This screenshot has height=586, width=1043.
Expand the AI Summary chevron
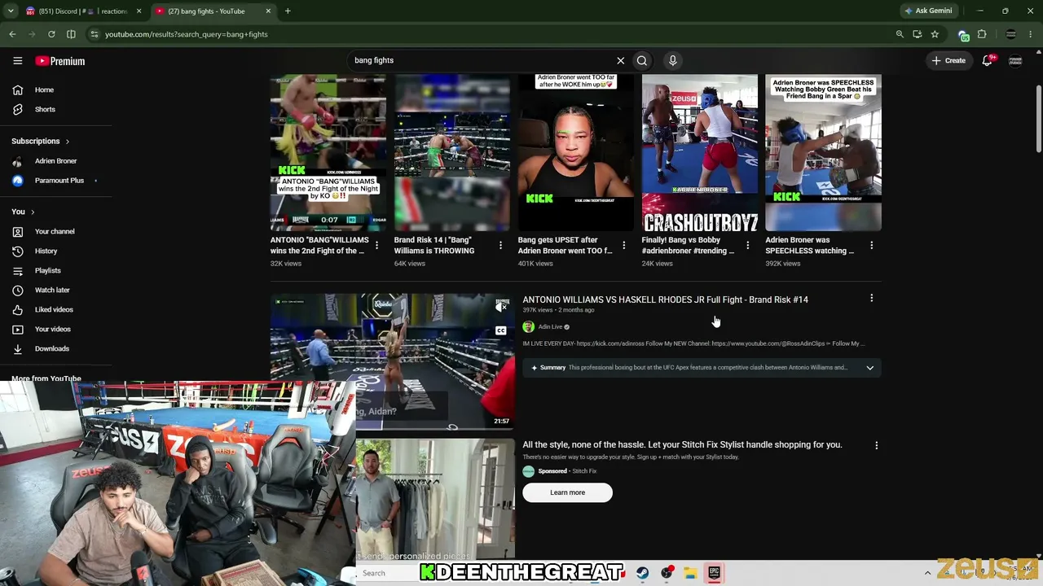pyautogui.click(x=869, y=368)
